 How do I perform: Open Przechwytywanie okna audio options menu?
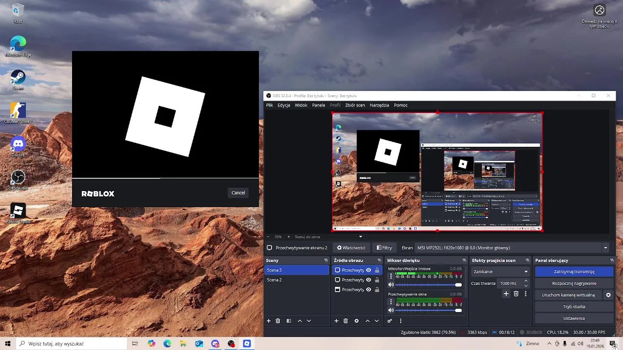[390, 301]
